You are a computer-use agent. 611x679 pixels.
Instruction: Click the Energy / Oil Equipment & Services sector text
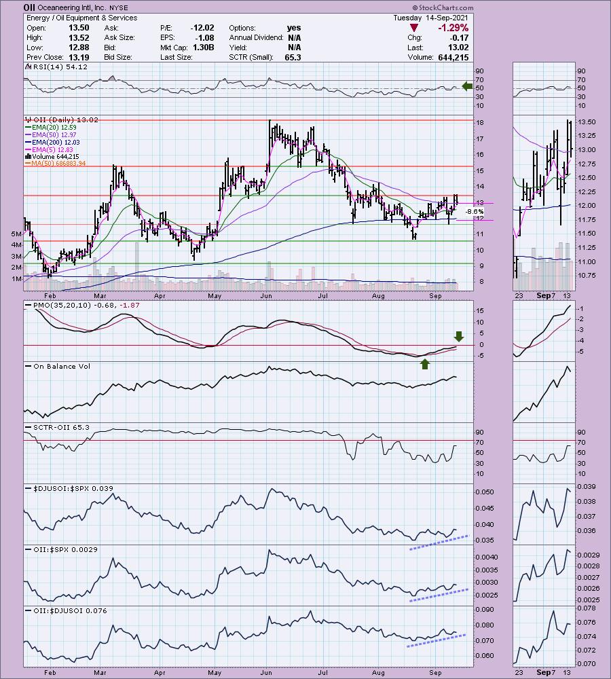[82, 18]
